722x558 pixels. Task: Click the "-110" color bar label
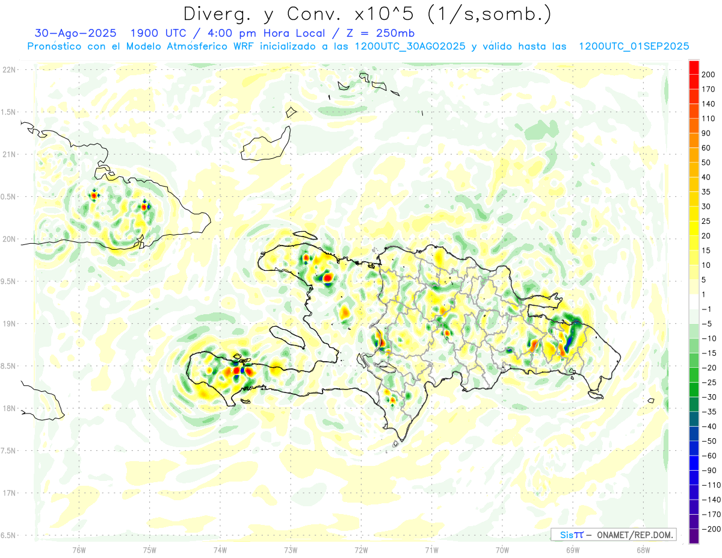point(711,485)
